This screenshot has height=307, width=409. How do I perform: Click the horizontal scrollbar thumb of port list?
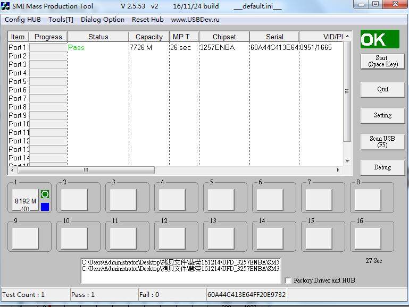86,170
